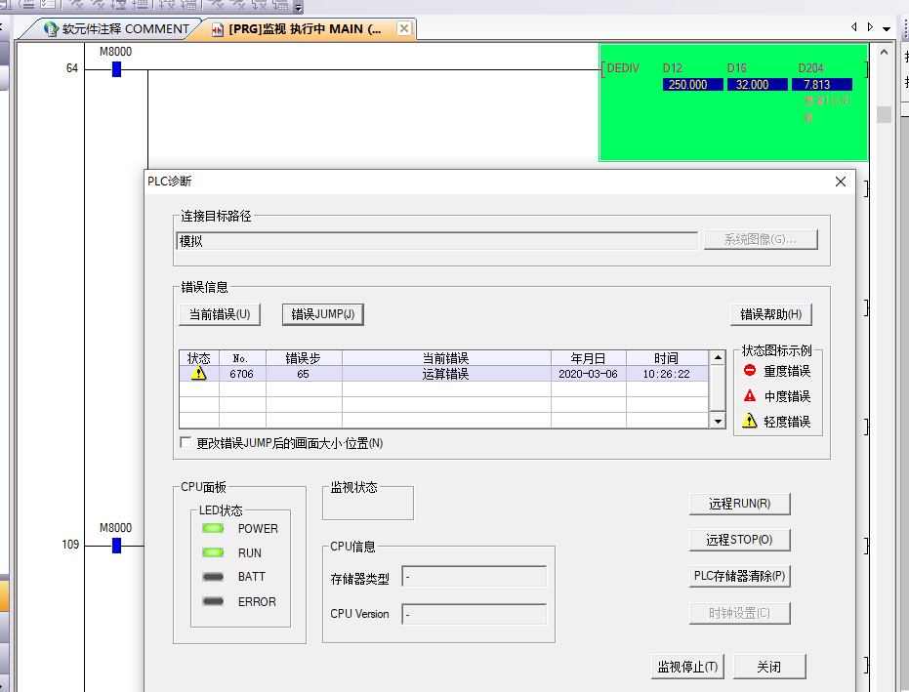Select the M8000 contact at step 109
This screenshot has width=909, height=692.
click(116, 546)
